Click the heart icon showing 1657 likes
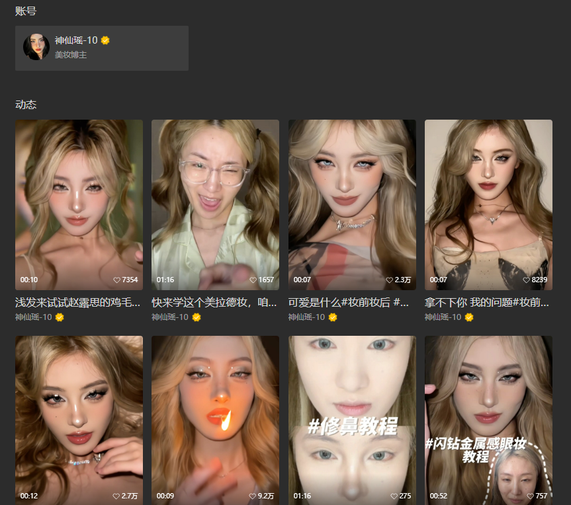This screenshot has height=505, width=571. coord(253,280)
